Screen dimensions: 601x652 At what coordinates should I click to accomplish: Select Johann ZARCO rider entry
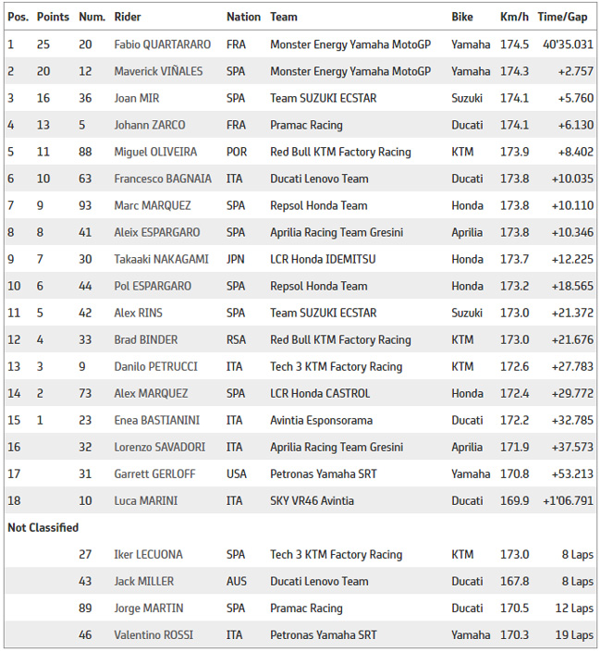tap(150, 125)
